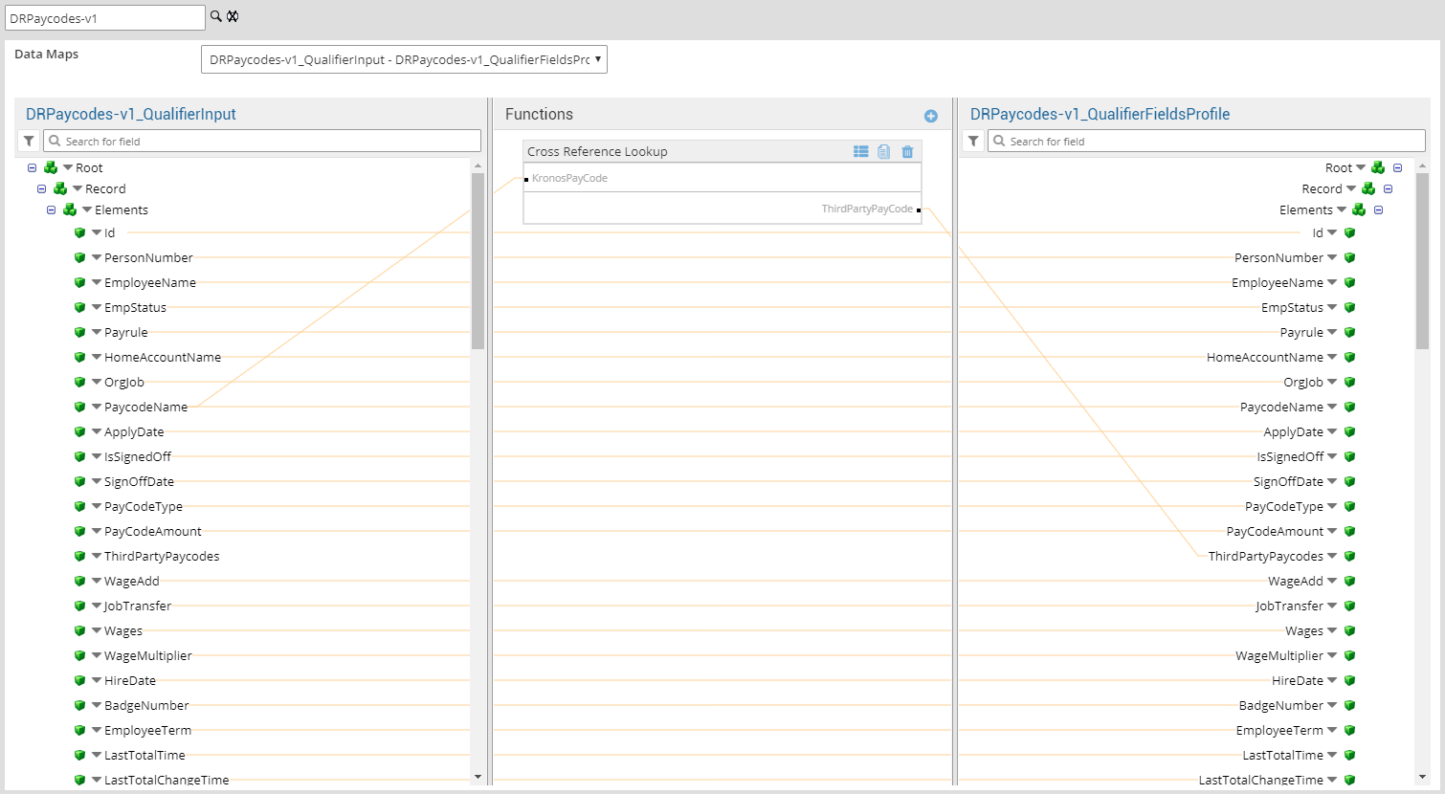Click filter icon in QualifierFieldsProfile panel
1445x794 pixels.
pyautogui.click(x=973, y=141)
